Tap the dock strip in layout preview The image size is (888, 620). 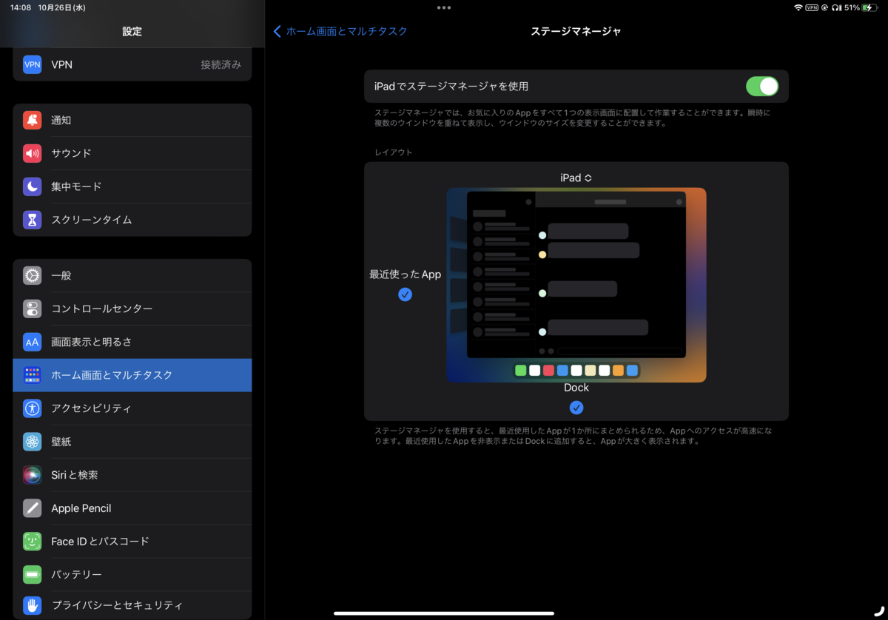pos(576,370)
